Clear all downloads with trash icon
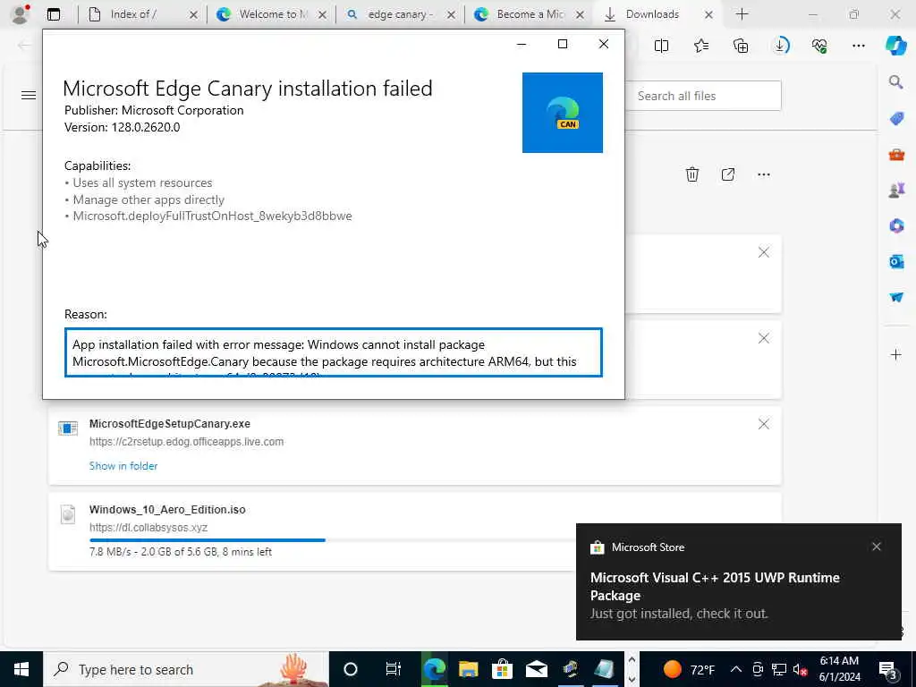 tap(692, 174)
